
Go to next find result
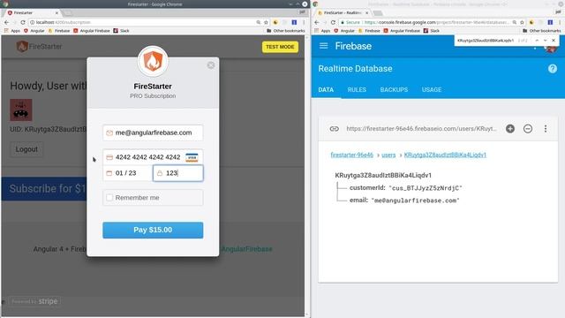pos(546,41)
